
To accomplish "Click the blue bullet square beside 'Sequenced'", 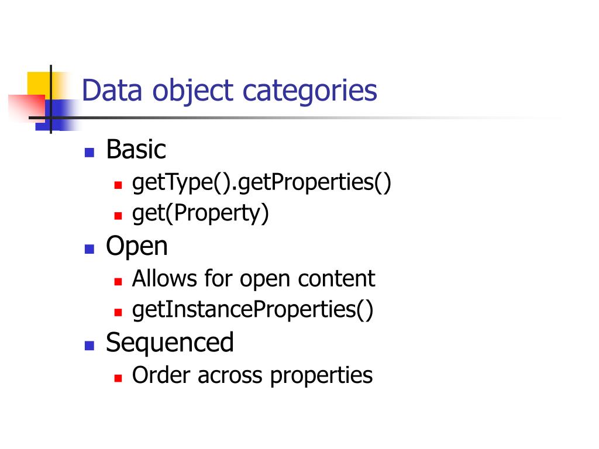I will 89,346.
